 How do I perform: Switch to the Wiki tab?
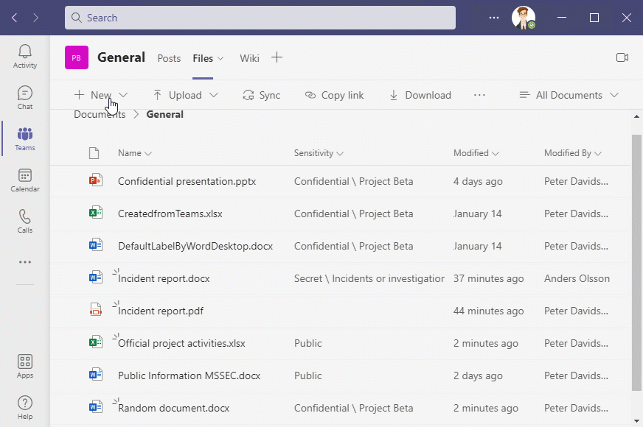coord(249,58)
